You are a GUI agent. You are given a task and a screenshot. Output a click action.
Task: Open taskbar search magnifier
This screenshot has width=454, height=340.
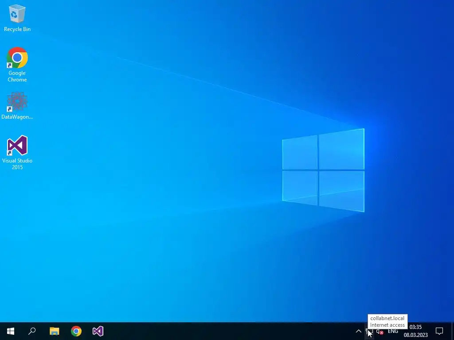[x=32, y=331]
